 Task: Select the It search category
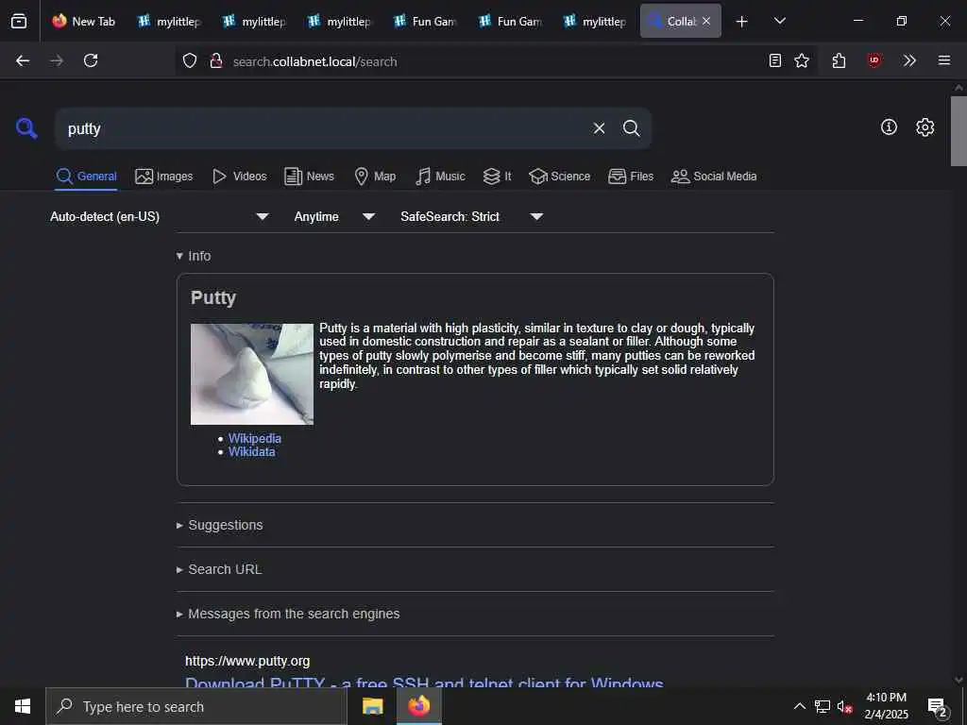point(497,177)
